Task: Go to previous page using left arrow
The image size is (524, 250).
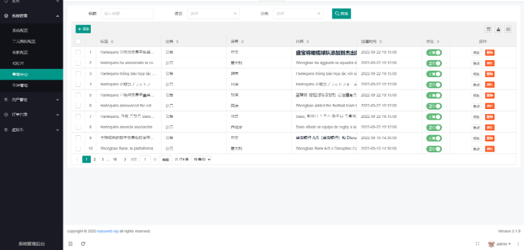Action: point(77,159)
